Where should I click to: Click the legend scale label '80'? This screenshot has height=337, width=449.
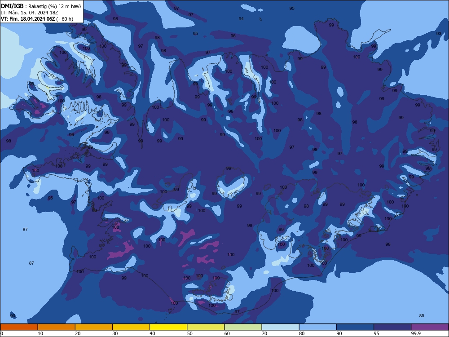(x=302, y=333)
